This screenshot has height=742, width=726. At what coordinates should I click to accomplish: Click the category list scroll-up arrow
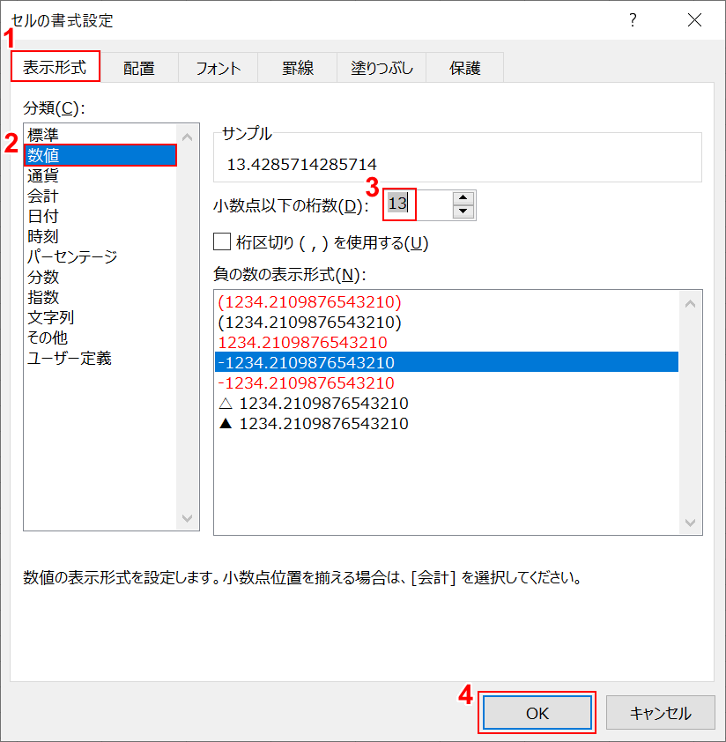(188, 136)
